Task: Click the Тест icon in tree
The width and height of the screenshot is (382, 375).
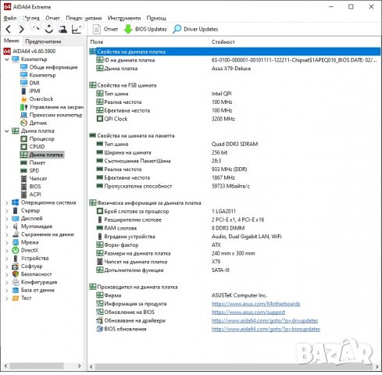Action: point(16,298)
